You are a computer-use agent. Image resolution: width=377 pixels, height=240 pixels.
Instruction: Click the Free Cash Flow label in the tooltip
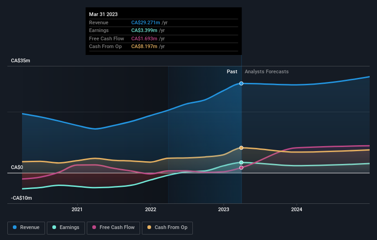107,38
